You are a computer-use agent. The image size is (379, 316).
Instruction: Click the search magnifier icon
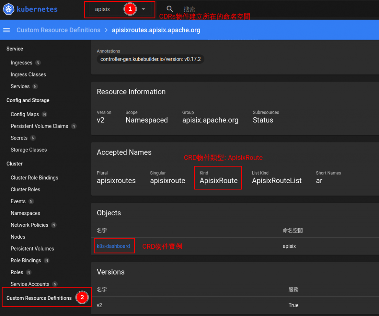[x=170, y=9]
